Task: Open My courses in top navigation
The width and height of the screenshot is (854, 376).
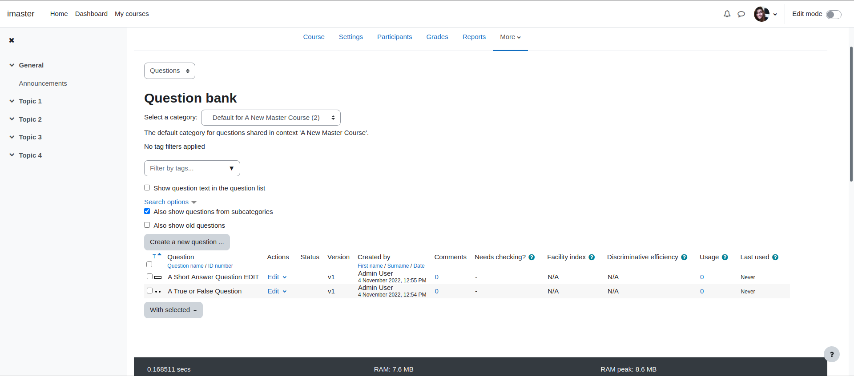Action: pos(132,14)
